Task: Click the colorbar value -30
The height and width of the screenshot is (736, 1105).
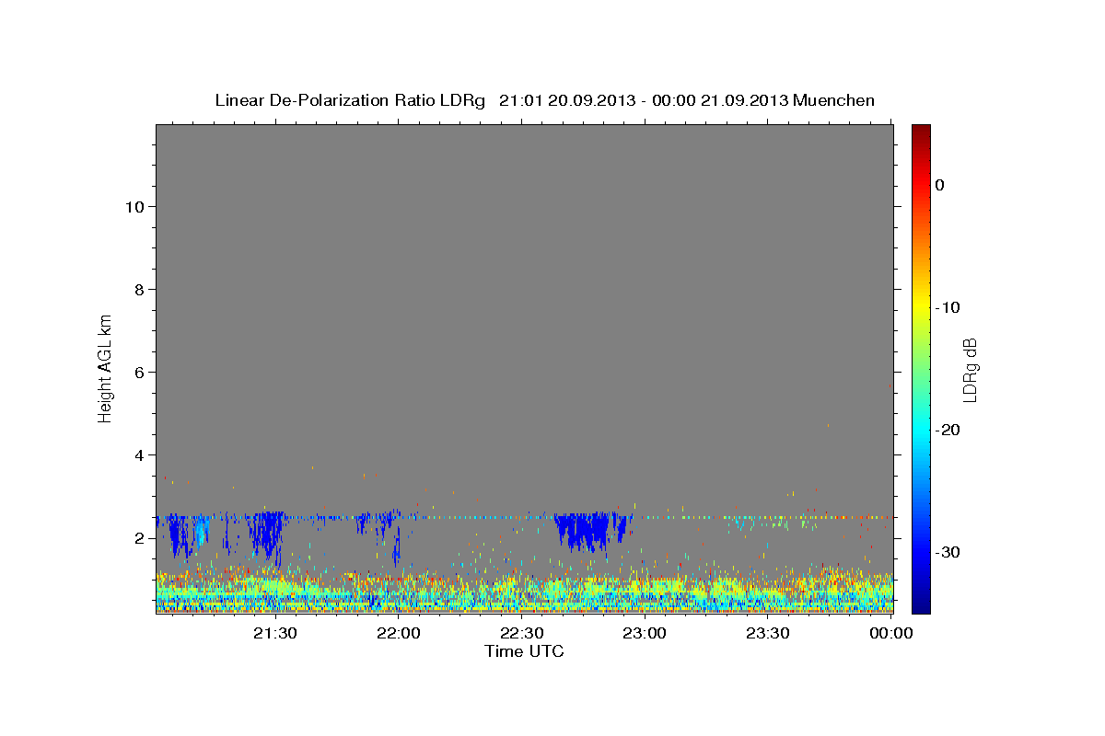Action: [x=948, y=552]
